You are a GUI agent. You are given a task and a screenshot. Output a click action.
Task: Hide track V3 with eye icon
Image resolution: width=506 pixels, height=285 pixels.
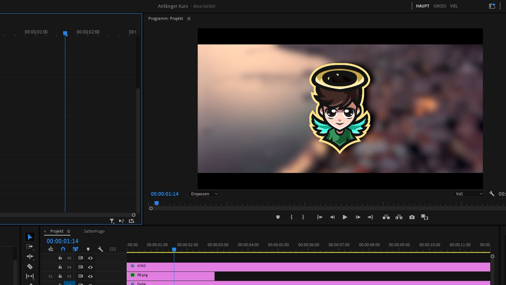pos(90,277)
